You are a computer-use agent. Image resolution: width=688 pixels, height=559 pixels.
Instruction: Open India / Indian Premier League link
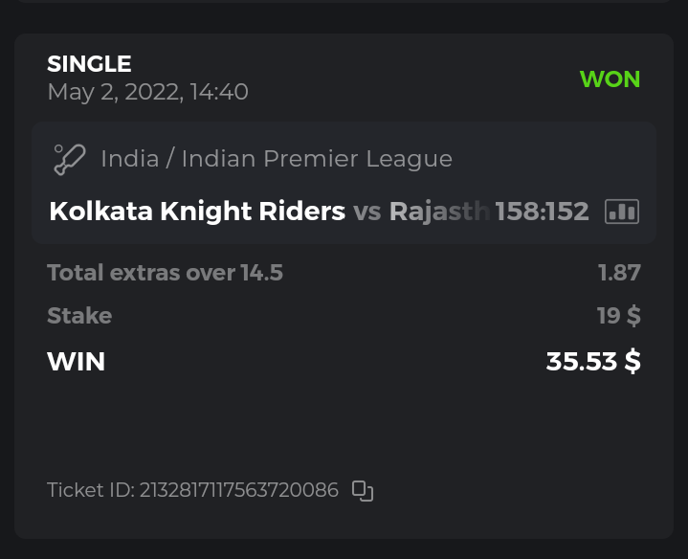(277, 159)
